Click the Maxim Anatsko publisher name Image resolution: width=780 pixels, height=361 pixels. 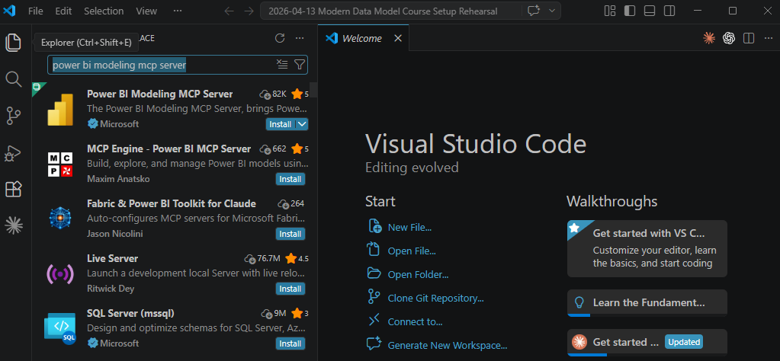pyautogui.click(x=118, y=179)
